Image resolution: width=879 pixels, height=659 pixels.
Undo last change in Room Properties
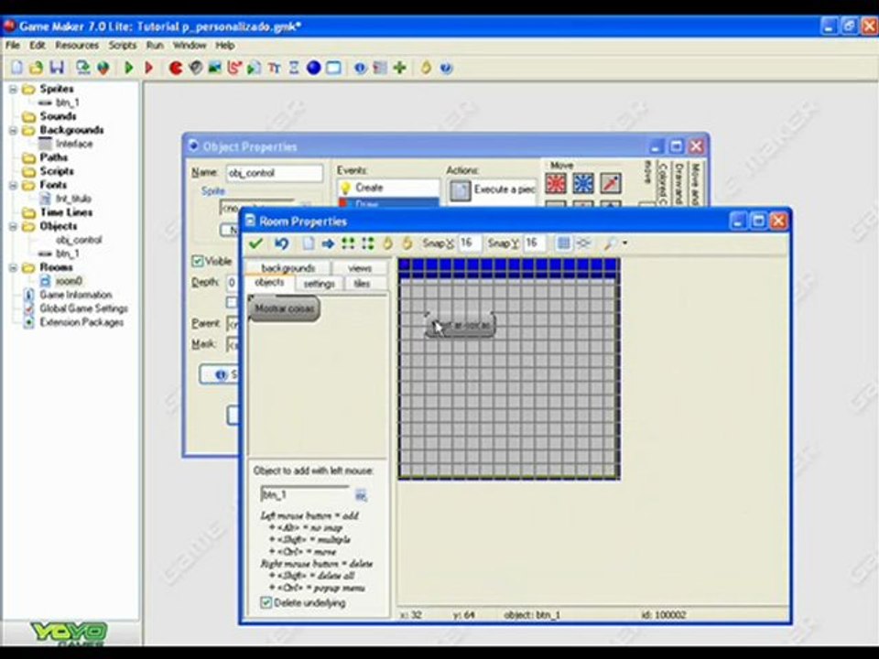click(281, 243)
